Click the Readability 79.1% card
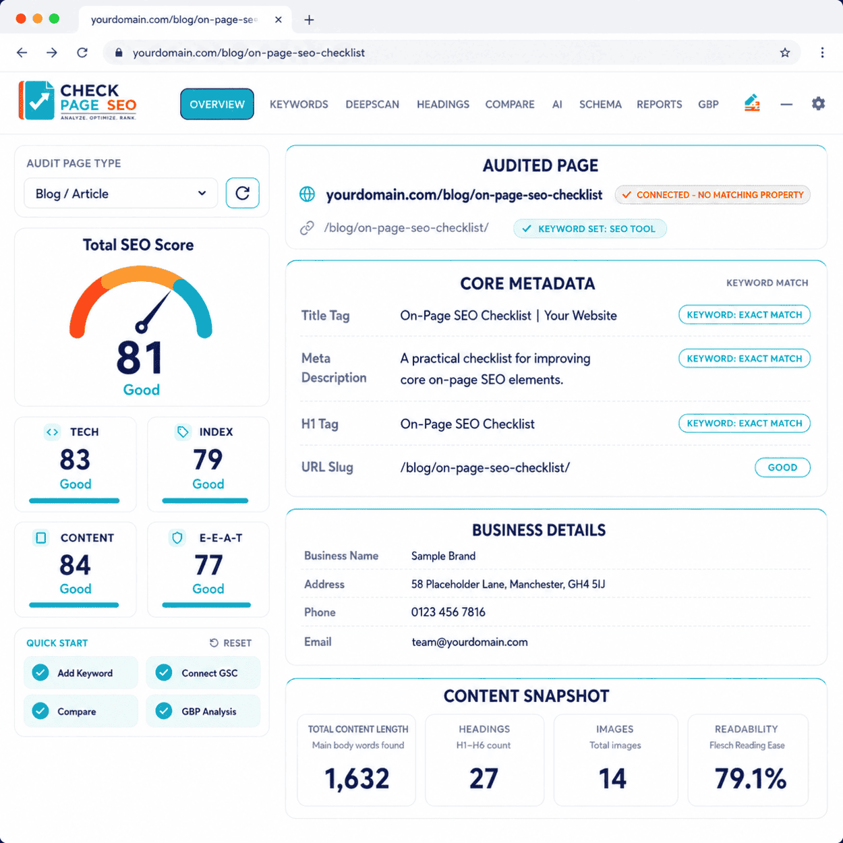 tap(747, 760)
